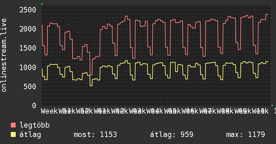
Task: Click the 2500 y-axis label
Action: (x=28, y=10)
